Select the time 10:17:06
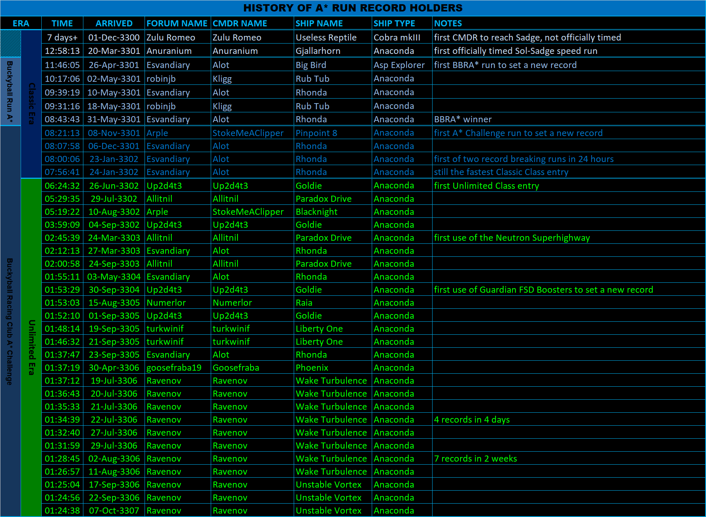706x517 pixels. [62, 79]
